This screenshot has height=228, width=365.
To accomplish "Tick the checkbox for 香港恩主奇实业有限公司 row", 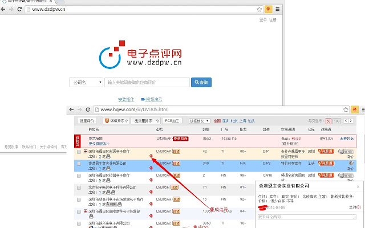I will pos(79,164).
